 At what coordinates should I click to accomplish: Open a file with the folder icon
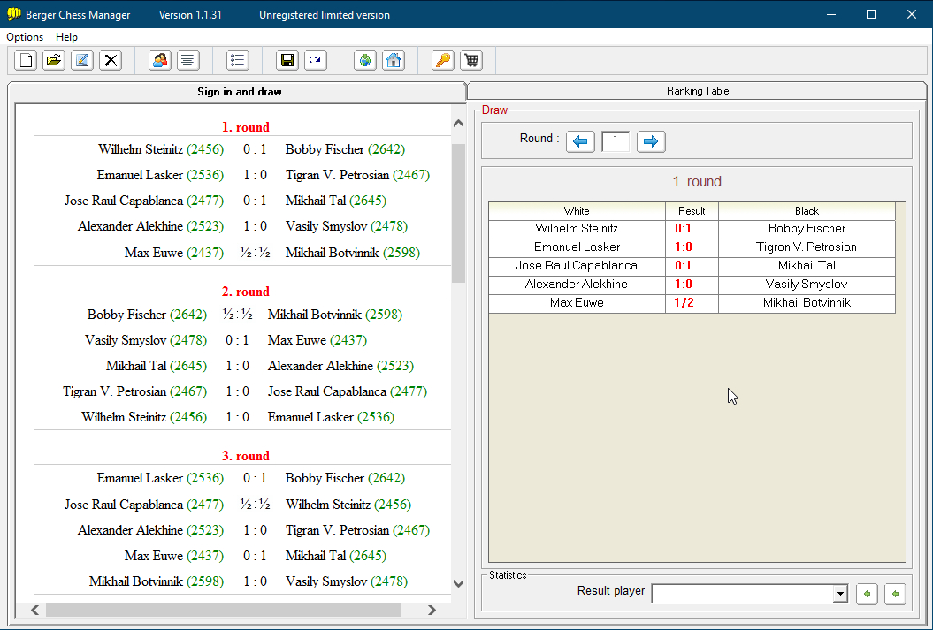tap(54, 60)
